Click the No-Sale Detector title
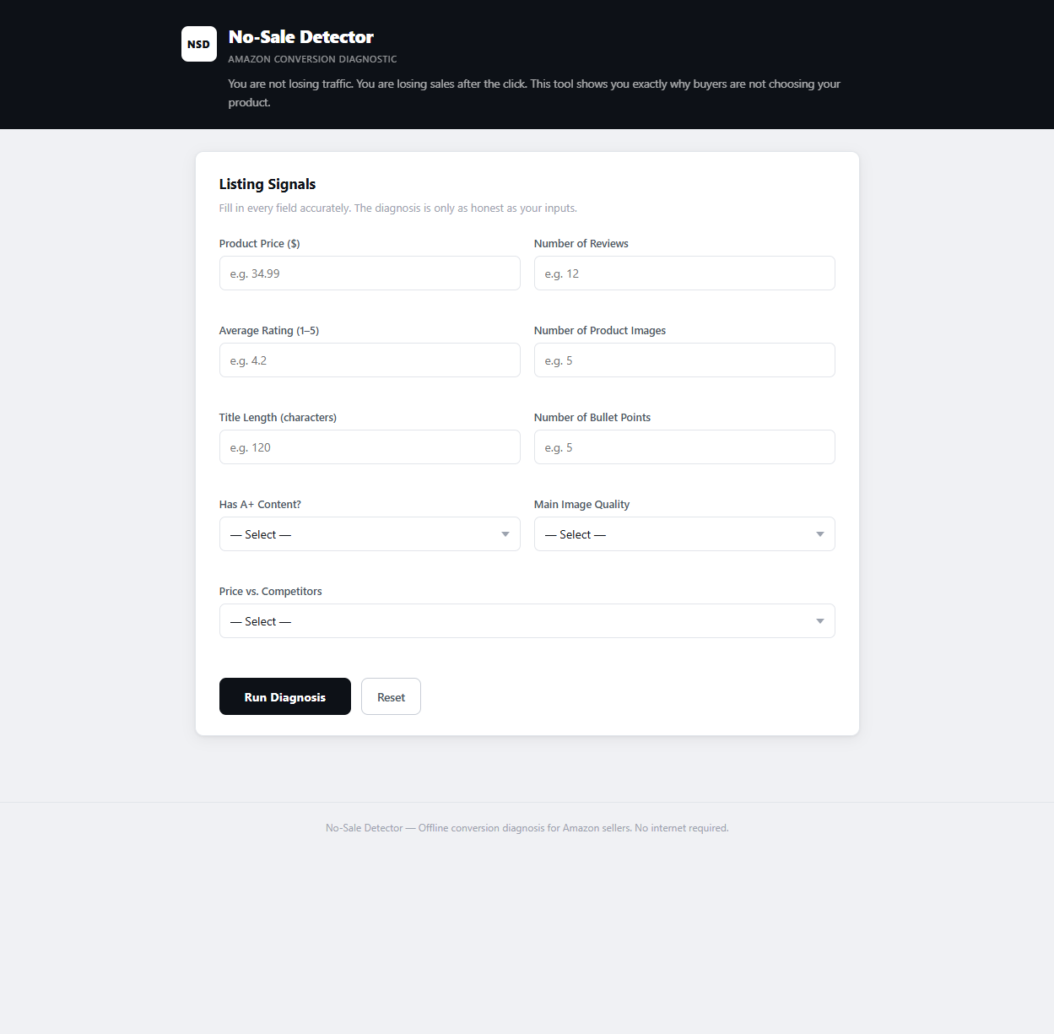The image size is (1054, 1034). [300, 36]
